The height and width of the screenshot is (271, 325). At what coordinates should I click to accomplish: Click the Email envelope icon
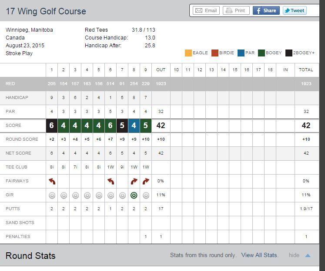tap(199, 10)
